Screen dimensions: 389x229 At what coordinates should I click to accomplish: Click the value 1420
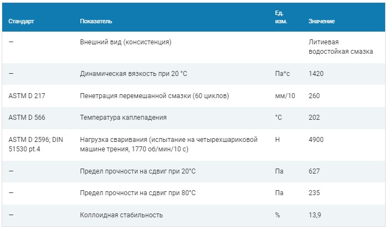[x=316, y=74]
